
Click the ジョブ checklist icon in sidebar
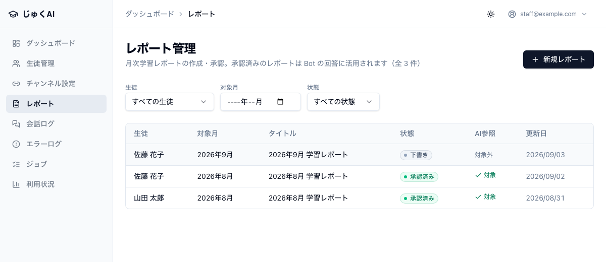(x=16, y=164)
